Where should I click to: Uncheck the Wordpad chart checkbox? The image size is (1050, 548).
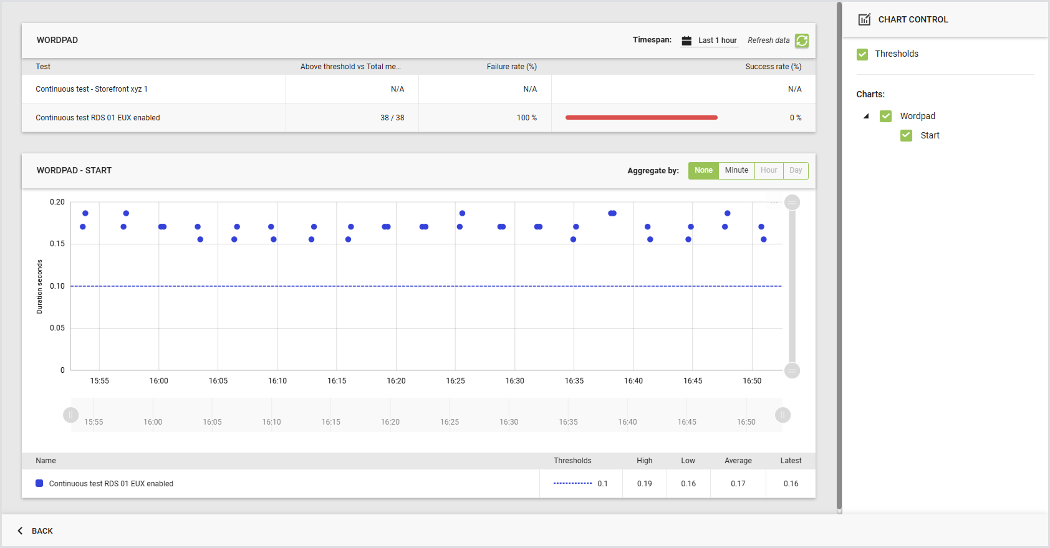point(885,116)
